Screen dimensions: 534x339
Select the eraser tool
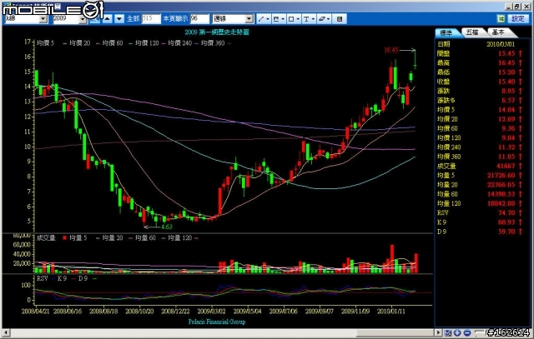(322, 19)
